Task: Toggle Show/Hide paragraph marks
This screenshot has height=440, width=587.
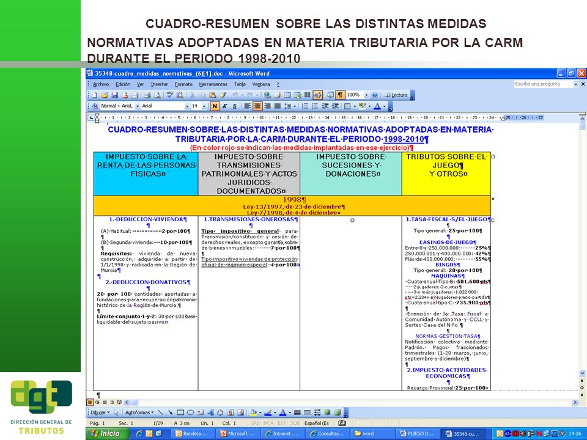Action: click(x=341, y=95)
